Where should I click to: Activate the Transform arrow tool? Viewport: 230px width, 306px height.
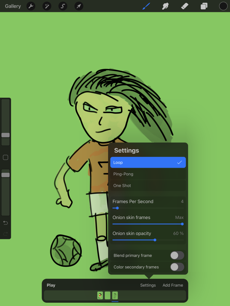[79, 6]
